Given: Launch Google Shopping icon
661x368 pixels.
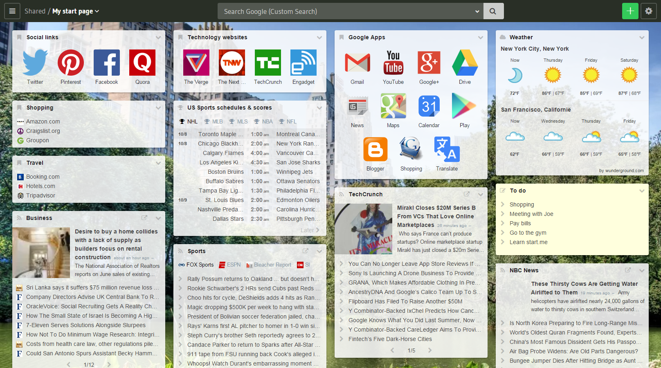Looking at the screenshot, I should 411,149.
